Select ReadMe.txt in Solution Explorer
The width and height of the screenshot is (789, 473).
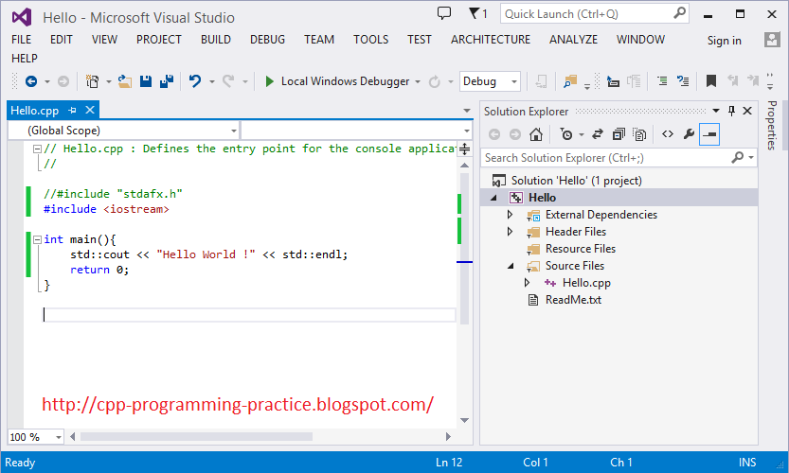point(573,300)
